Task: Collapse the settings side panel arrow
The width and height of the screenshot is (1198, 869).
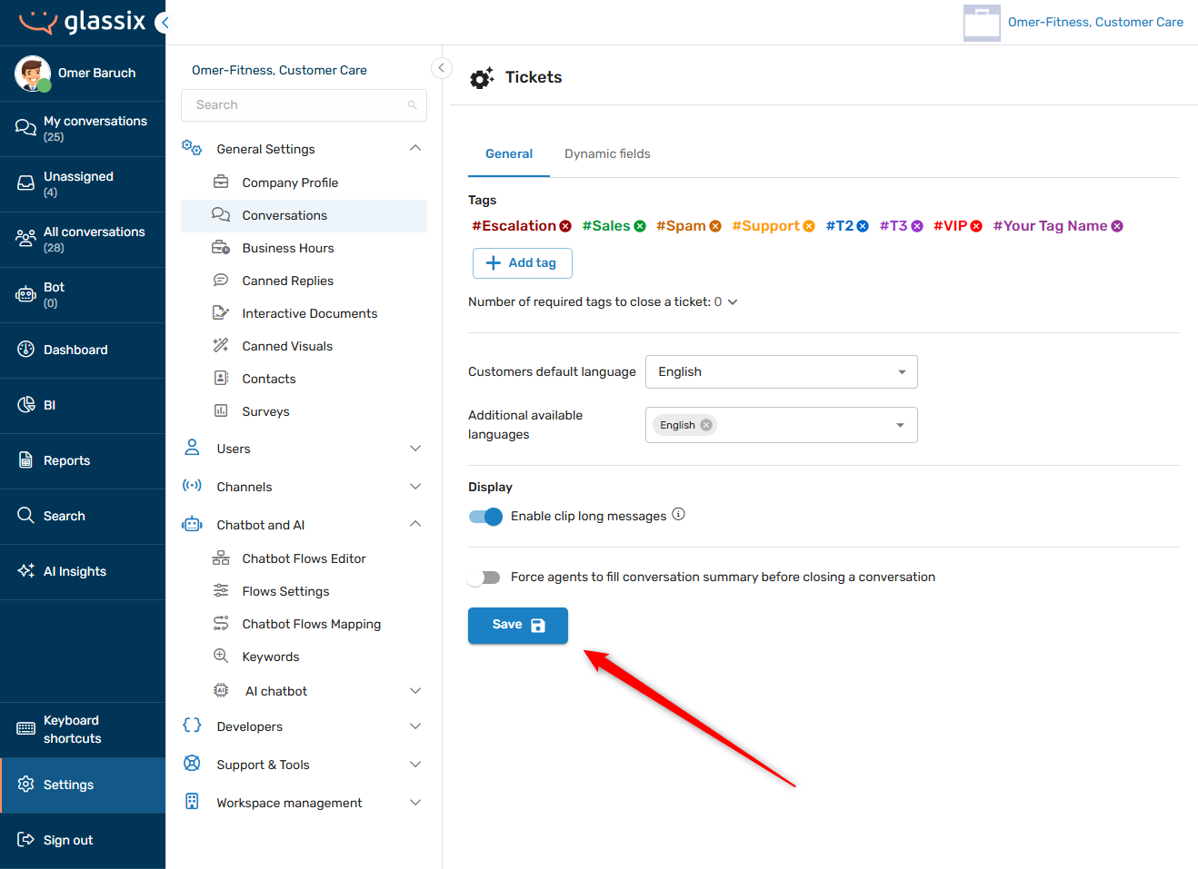Action: pos(442,68)
